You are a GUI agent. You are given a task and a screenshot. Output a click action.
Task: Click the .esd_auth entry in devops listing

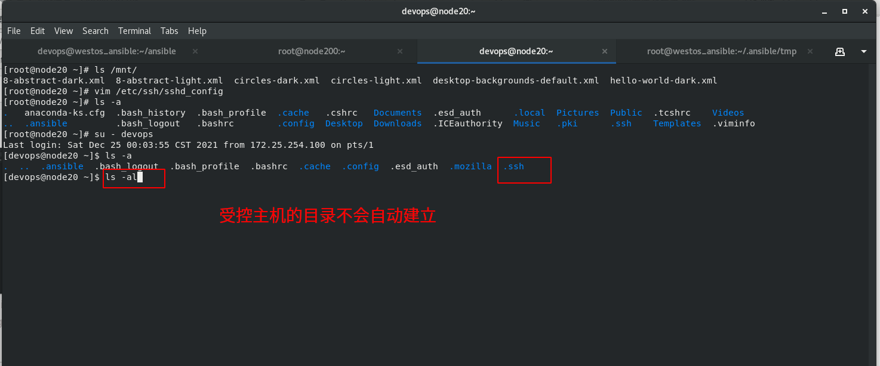click(414, 166)
